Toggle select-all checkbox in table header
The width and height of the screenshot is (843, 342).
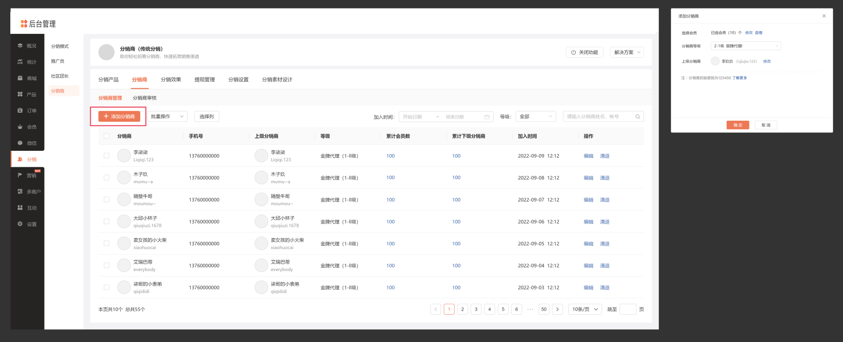coord(107,136)
